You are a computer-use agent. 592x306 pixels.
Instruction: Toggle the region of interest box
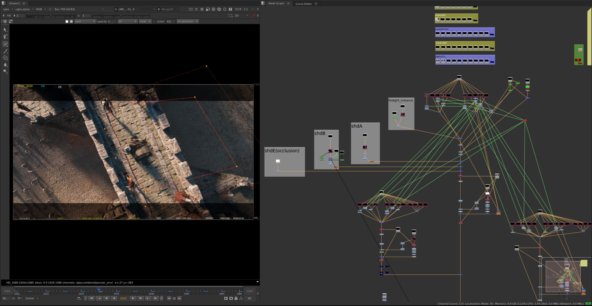230,15
